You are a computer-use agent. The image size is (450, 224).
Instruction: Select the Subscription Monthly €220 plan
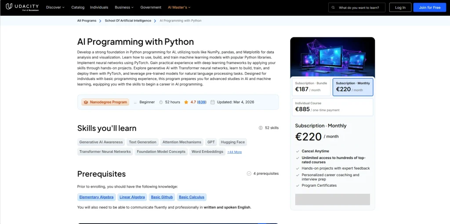pyautogui.click(x=353, y=87)
